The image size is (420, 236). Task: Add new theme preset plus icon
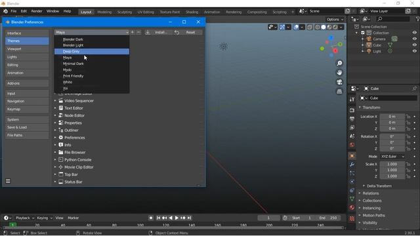click(133, 32)
